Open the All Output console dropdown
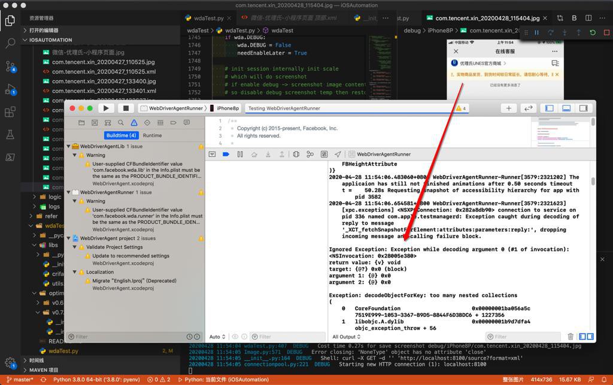 tap(345, 337)
